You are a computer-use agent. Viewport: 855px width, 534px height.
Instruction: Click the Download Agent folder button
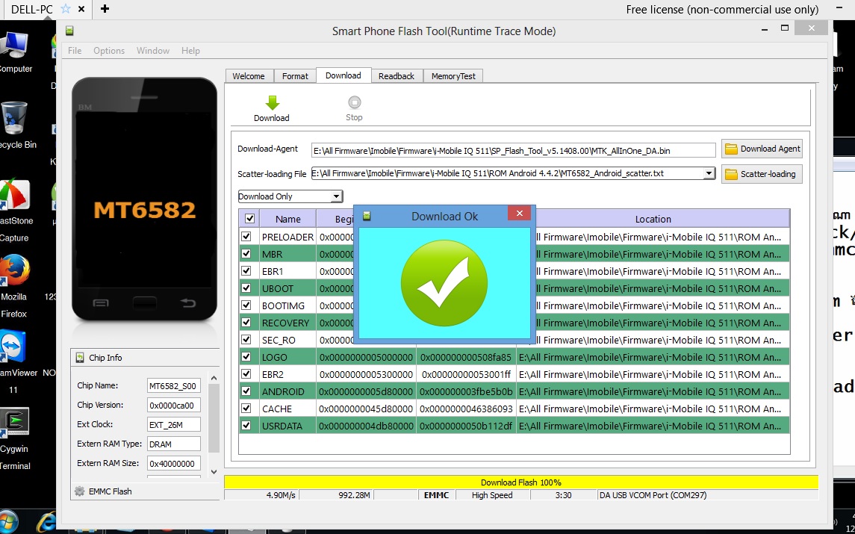(762, 149)
